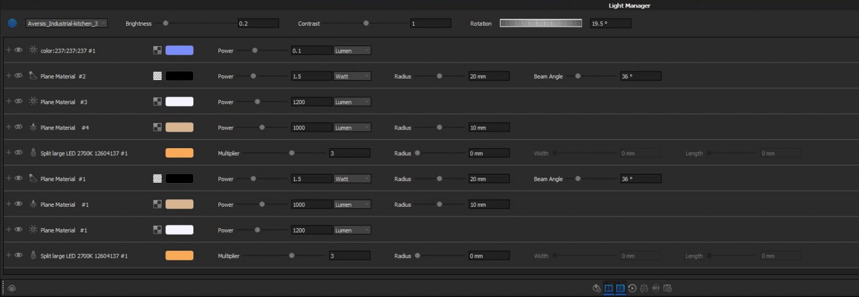This screenshot has width=859, height=297.
Task: Open the white color swatch of Plane Material #3
Action: [179, 102]
